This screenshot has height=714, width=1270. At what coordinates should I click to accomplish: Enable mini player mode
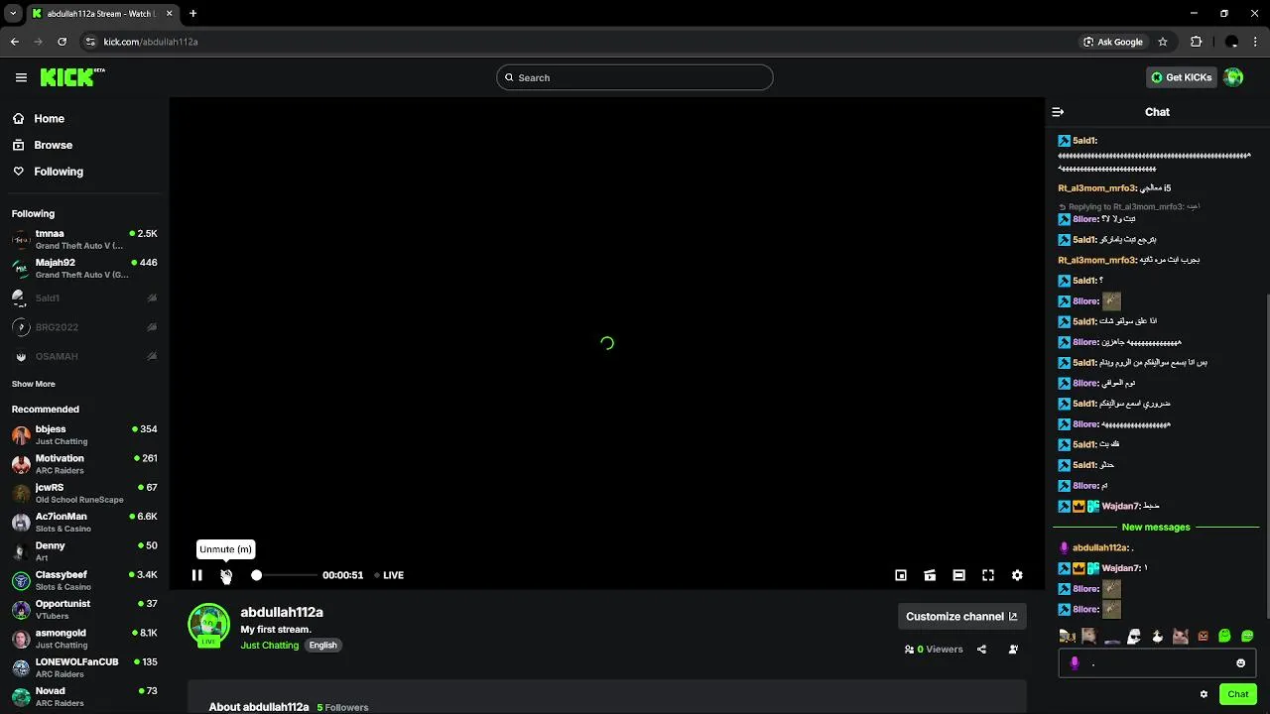901,575
